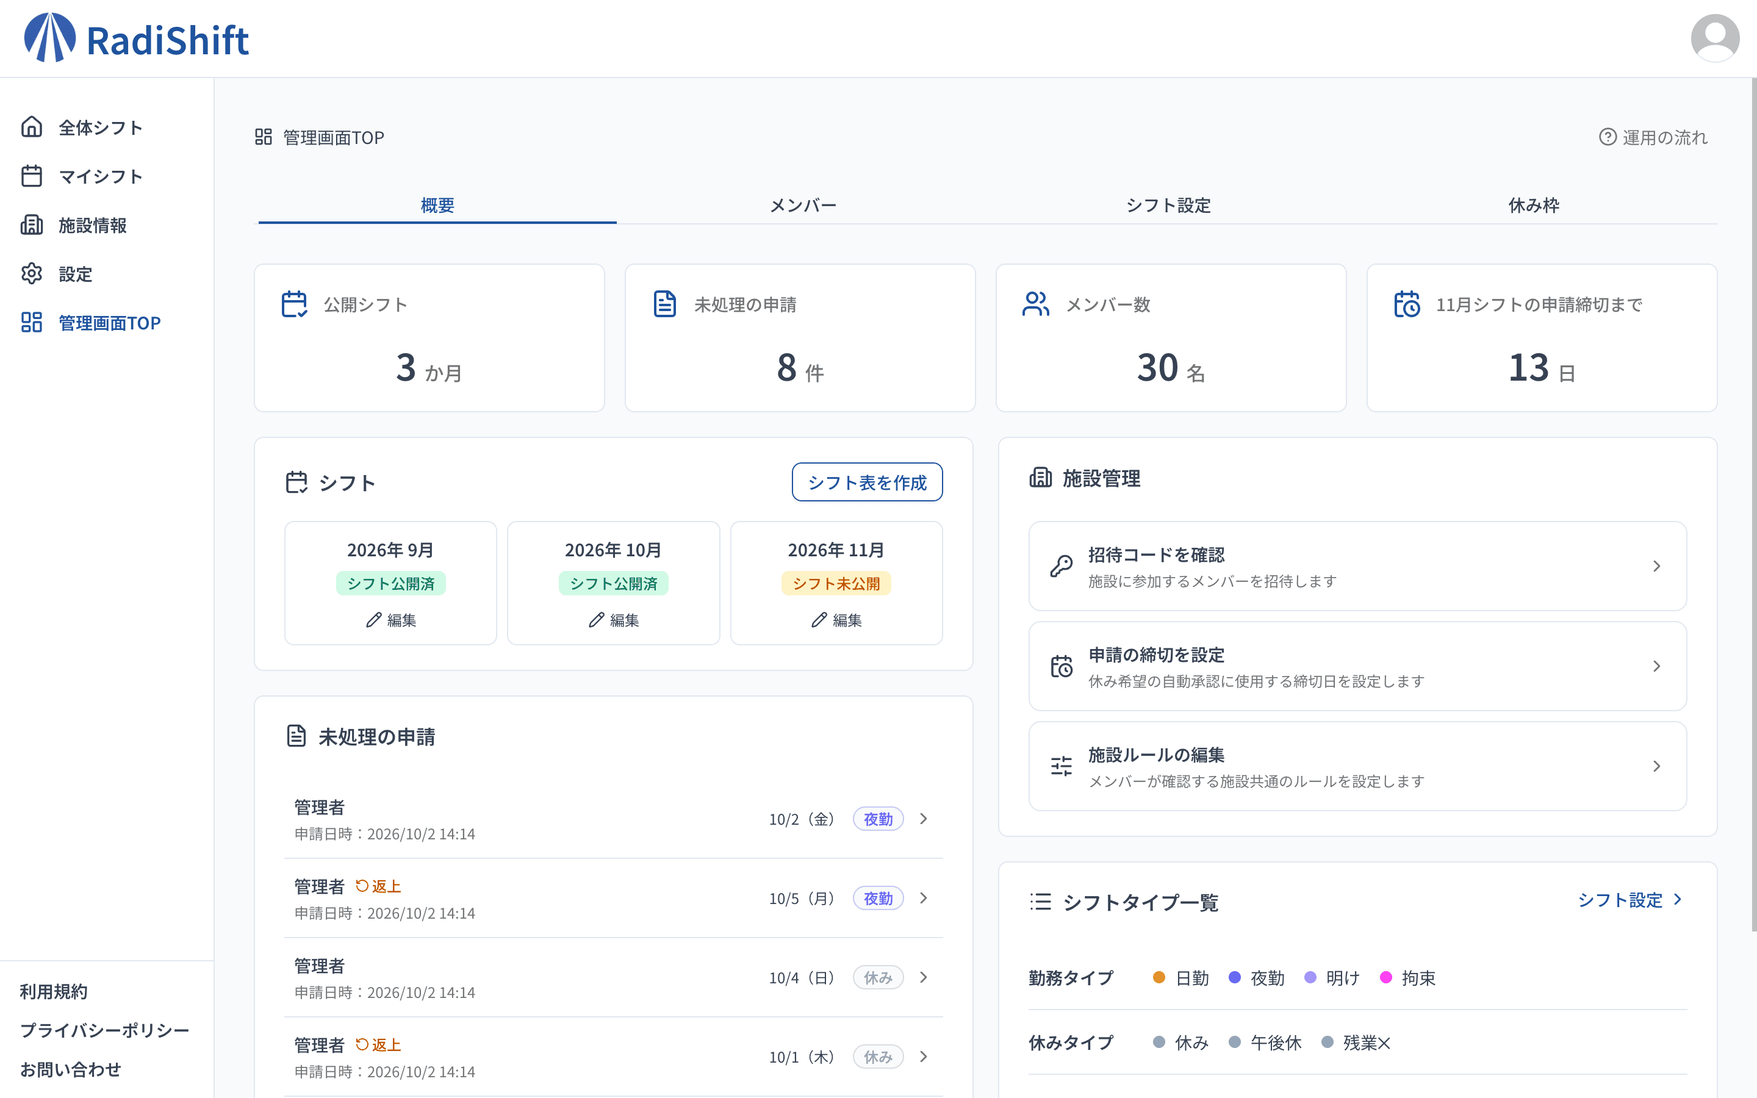
Task: Switch to the メンバー tab
Action: pos(803,206)
